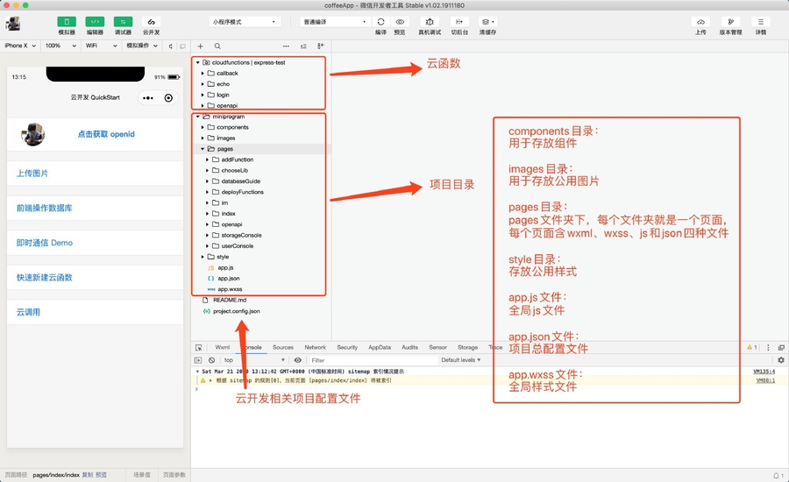Image resolution: width=789 pixels, height=482 pixels.
Task: Open the 详情 details panel
Action: [x=760, y=22]
